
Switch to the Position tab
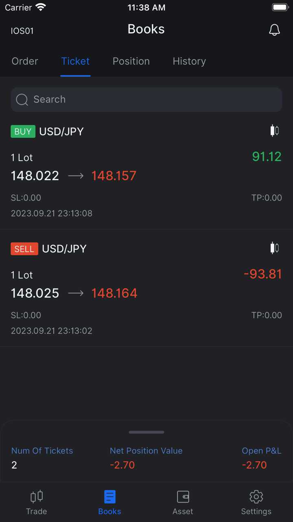131,61
